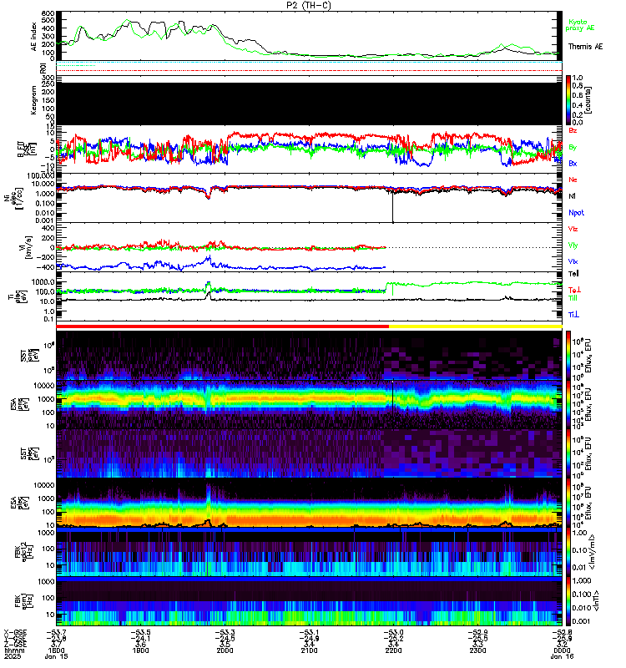626x668 pixels.
Task: Click the 0000 time axis label
Action: tap(562, 650)
